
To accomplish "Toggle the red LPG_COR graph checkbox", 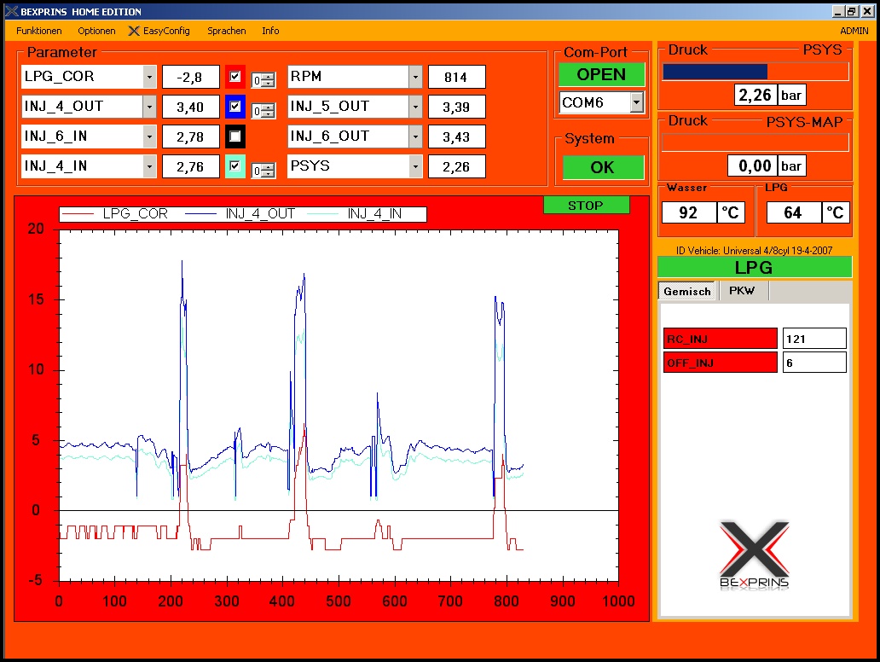I will 234,77.
